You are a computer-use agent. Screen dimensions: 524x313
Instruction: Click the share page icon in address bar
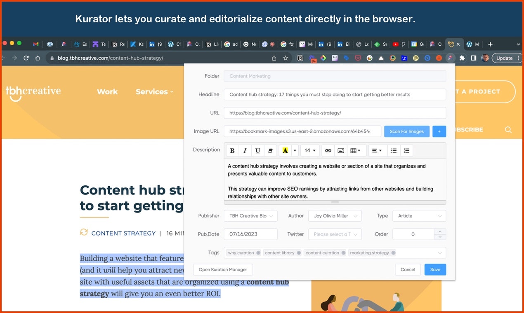[274, 58]
